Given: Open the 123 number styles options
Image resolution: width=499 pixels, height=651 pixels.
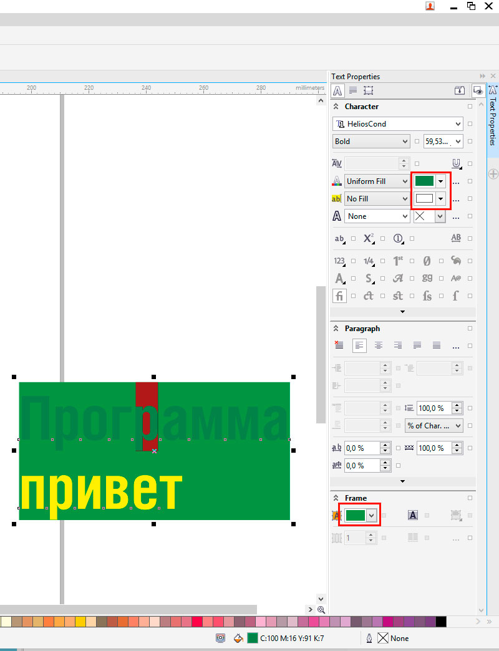Looking at the screenshot, I should pos(339,261).
